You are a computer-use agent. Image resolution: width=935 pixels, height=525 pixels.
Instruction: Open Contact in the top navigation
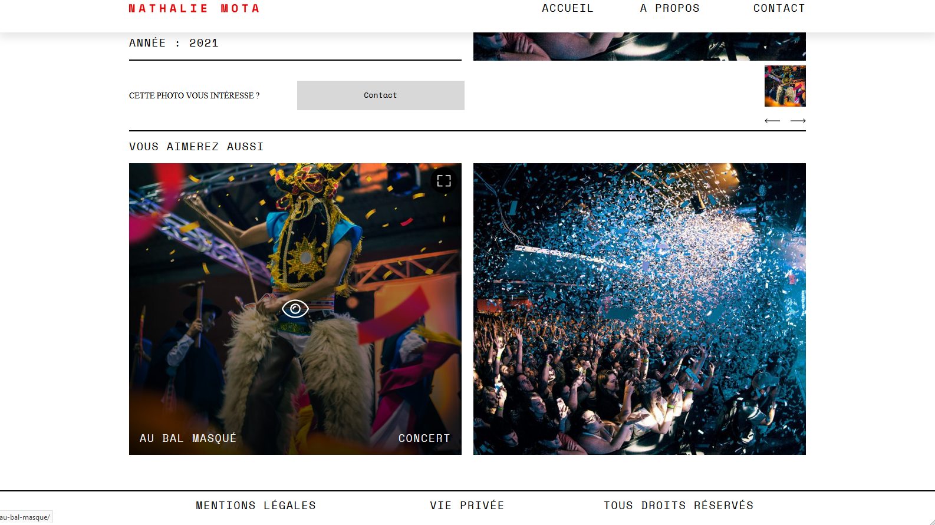tap(779, 8)
